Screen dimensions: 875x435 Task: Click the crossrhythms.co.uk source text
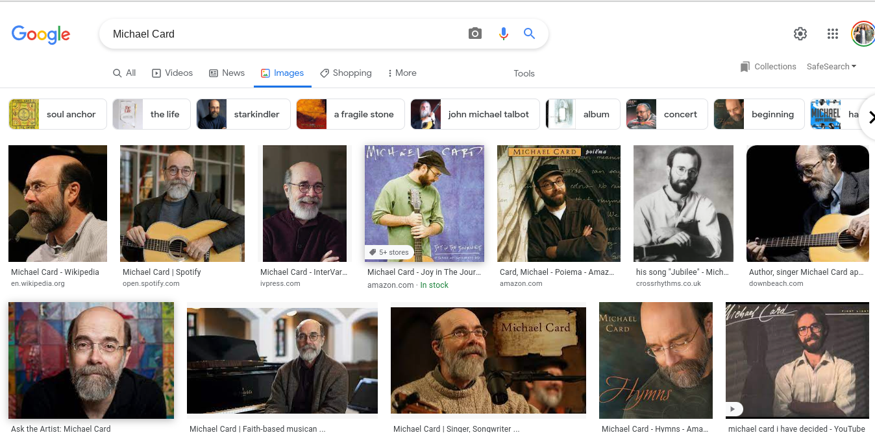[669, 284]
